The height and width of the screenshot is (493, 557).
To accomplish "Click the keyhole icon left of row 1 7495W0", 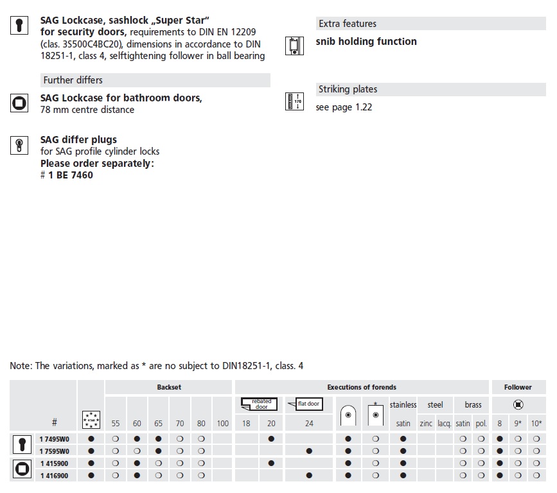I will pos(22,444).
